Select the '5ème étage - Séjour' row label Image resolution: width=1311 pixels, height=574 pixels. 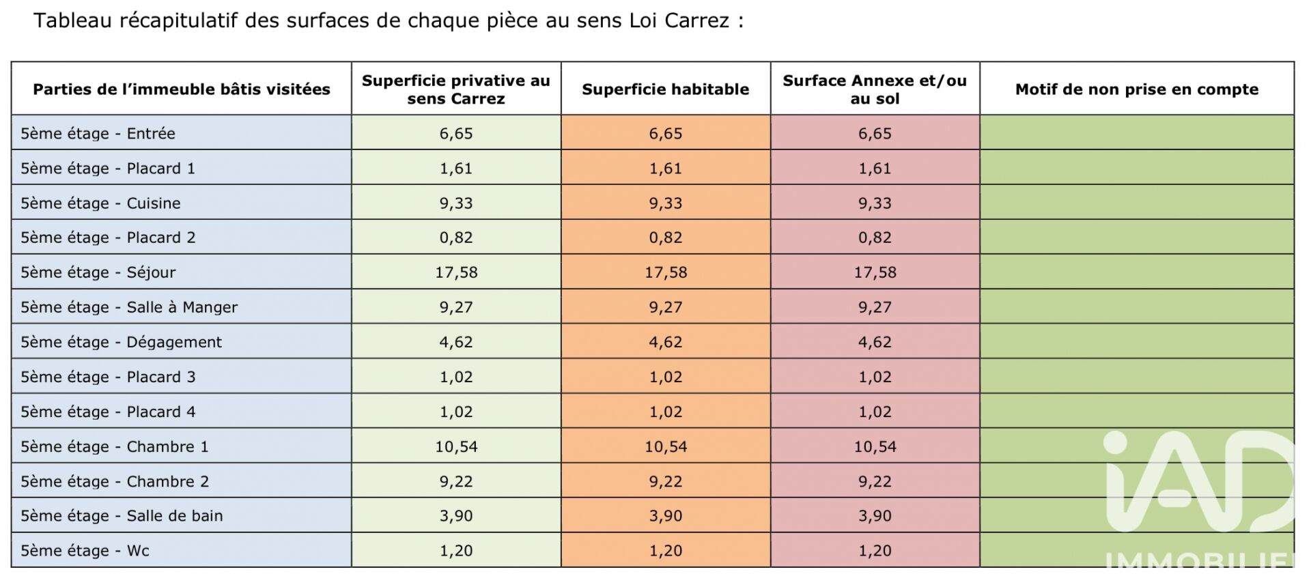98,273
